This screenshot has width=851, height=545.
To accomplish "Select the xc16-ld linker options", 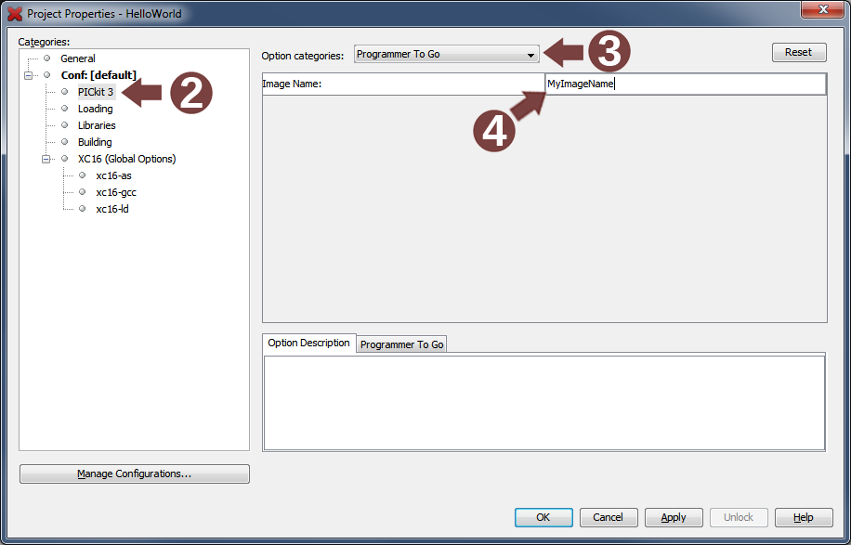I will pos(112,209).
